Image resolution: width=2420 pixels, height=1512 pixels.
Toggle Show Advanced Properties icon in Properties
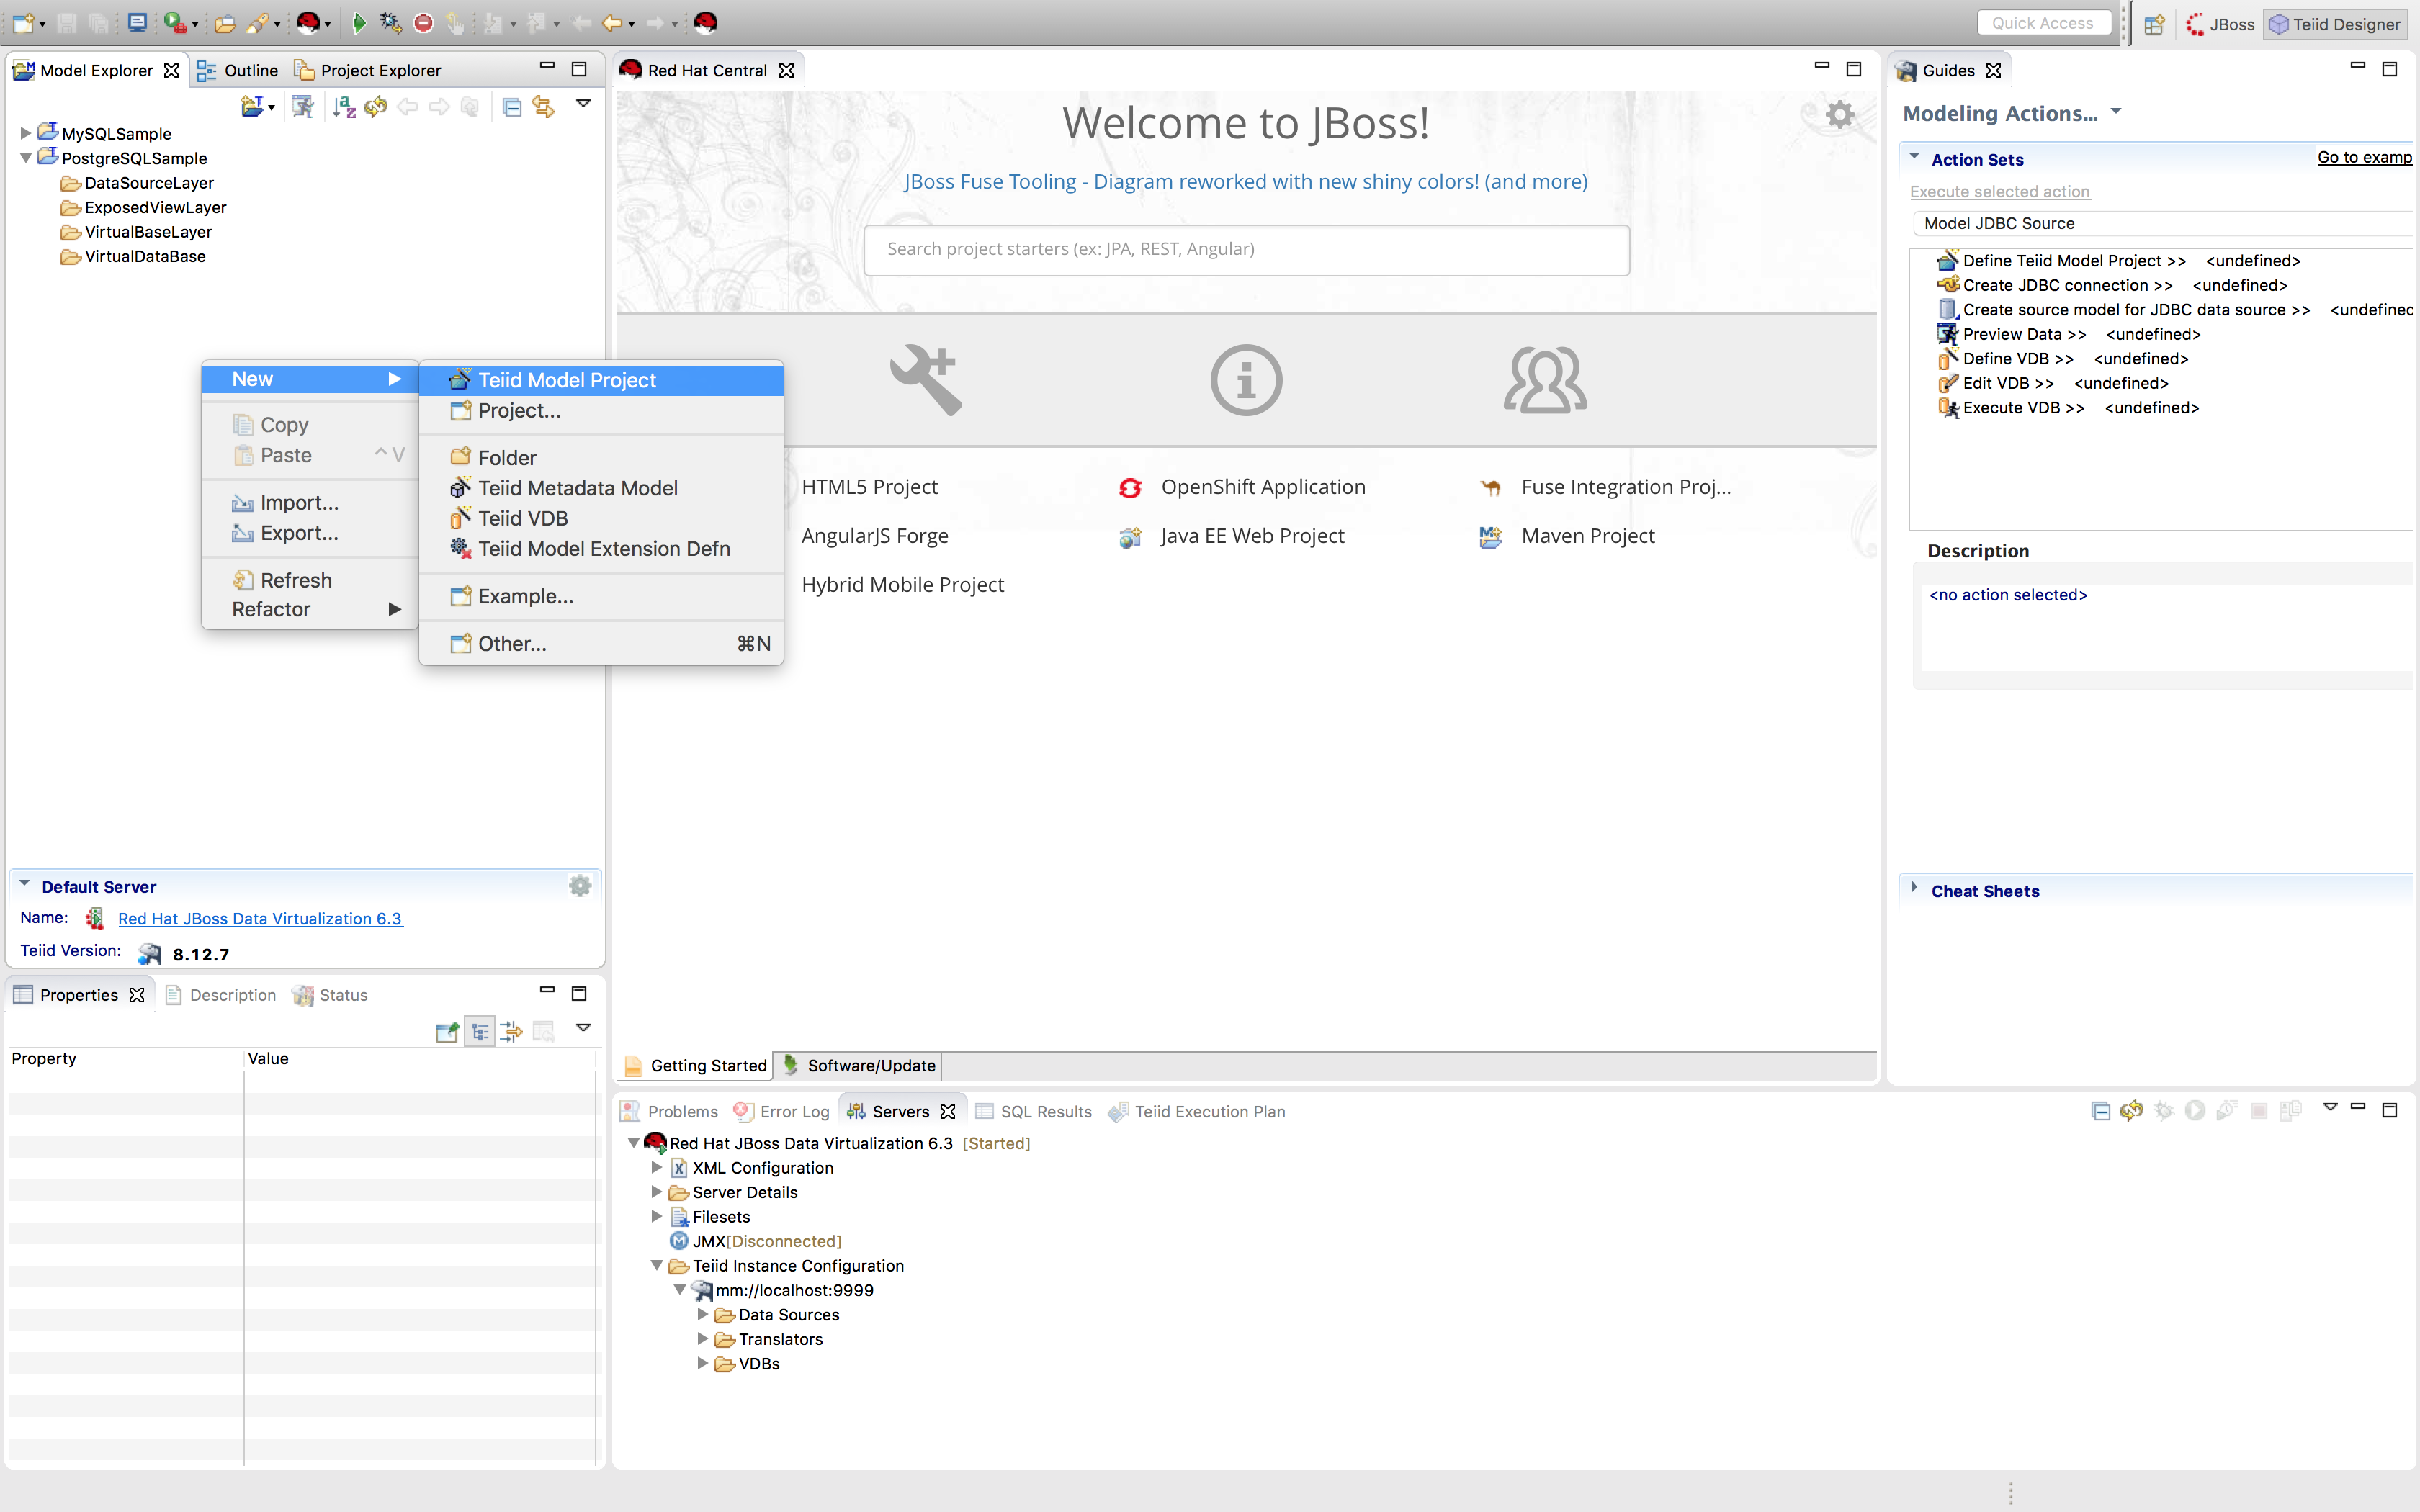click(511, 1031)
